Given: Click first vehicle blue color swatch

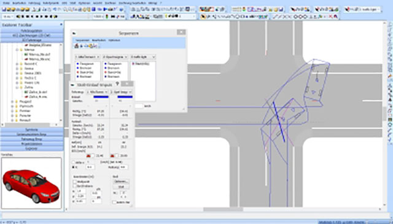Looking at the screenshot, I should tap(101, 97).
